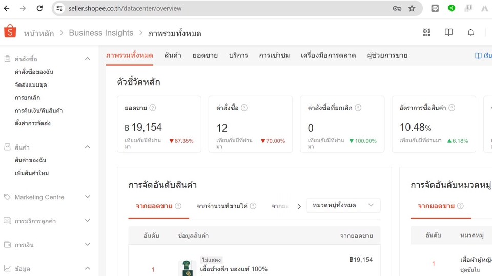Click the green share extension icon
The width and height of the screenshot is (492, 276).
[x=451, y=9]
